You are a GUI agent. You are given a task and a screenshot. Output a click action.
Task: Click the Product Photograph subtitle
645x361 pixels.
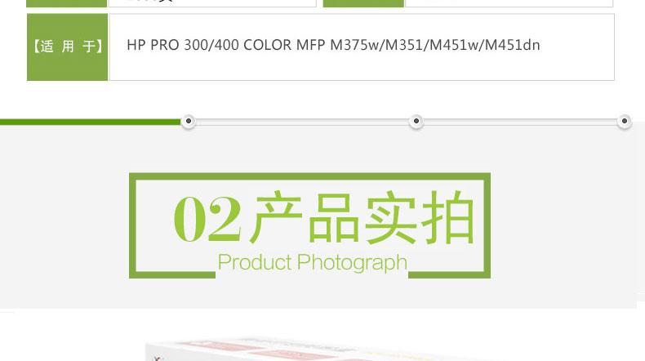coord(313,262)
